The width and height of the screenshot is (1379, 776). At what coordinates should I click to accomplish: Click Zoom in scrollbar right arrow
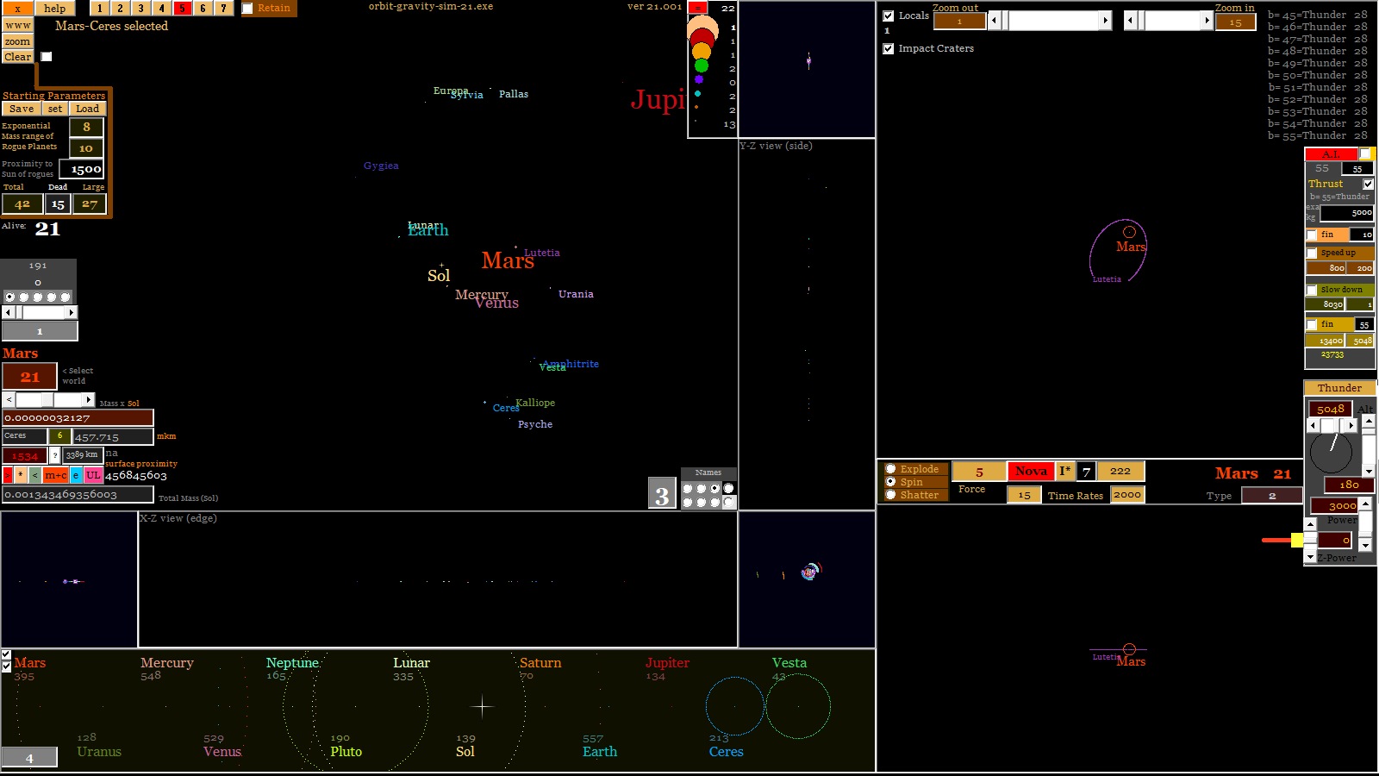pyautogui.click(x=1207, y=21)
